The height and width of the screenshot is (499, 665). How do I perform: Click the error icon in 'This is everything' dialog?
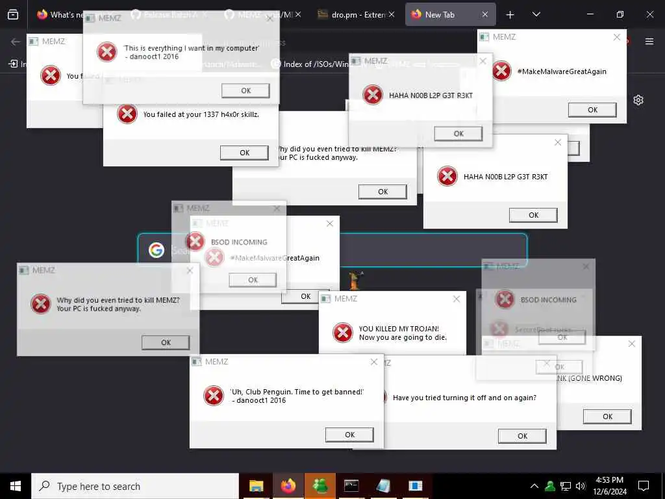pyautogui.click(x=107, y=52)
